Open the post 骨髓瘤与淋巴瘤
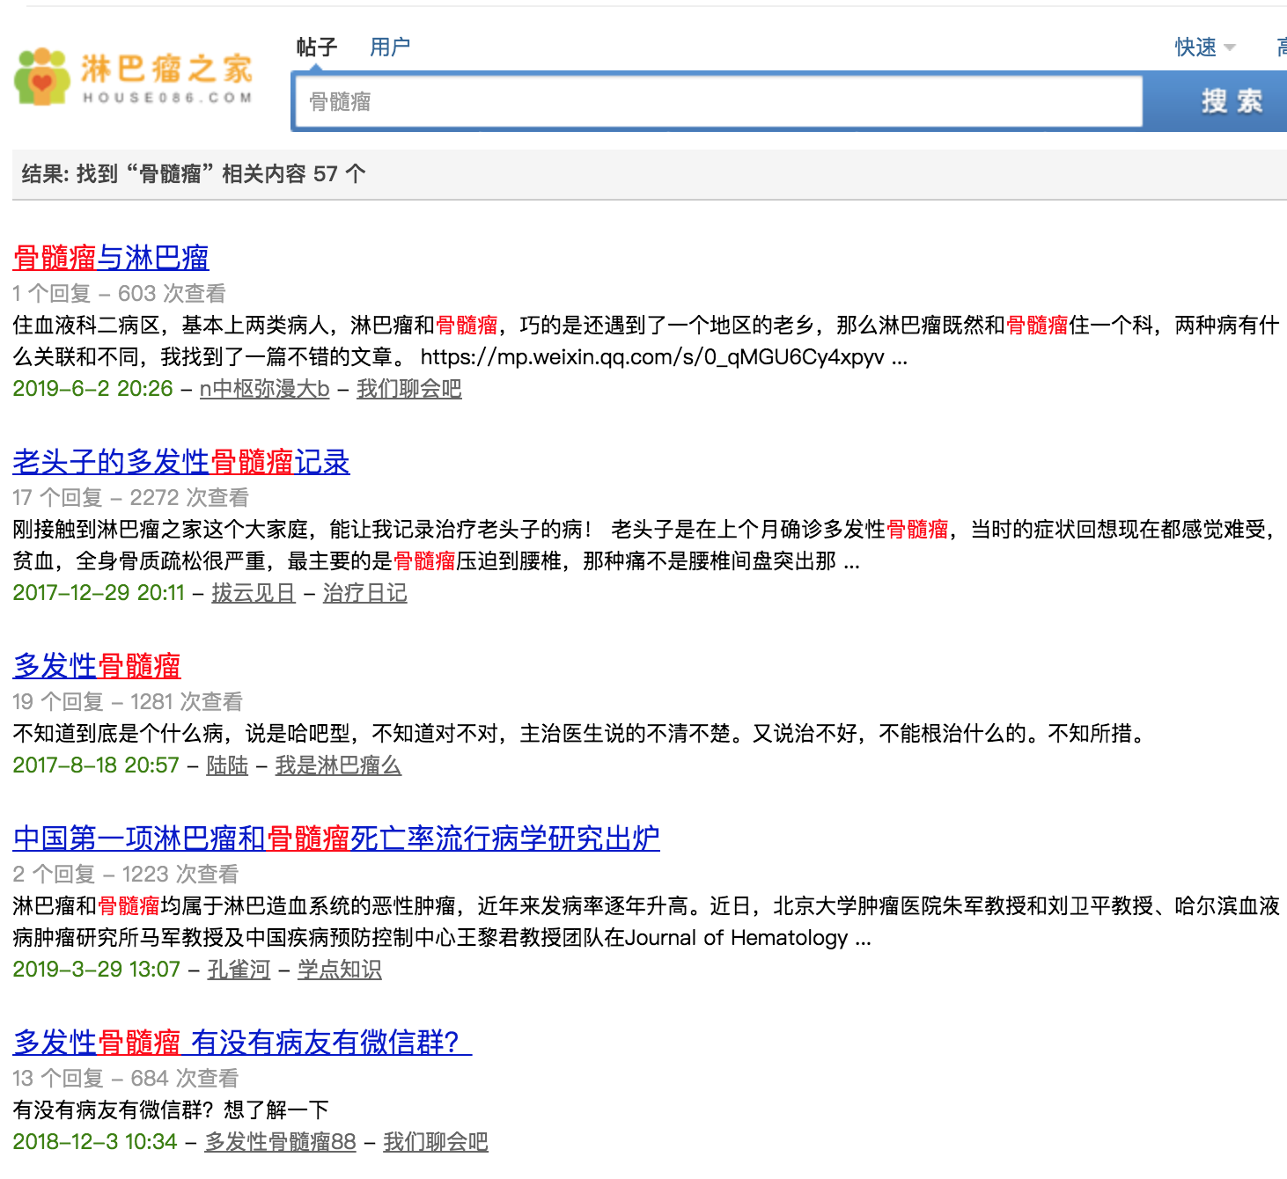This screenshot has width=1287, height=1179. (111, 258)
